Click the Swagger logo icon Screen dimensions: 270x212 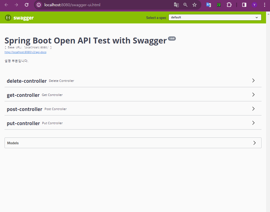[x=8, y=18]
